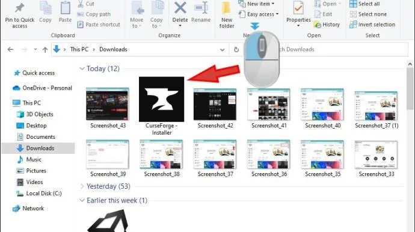The height and width of the screenshot is (232, 415).
Task: Select the Screenshot_35 file
Action: pyautogui.click(x=322, y=159)
